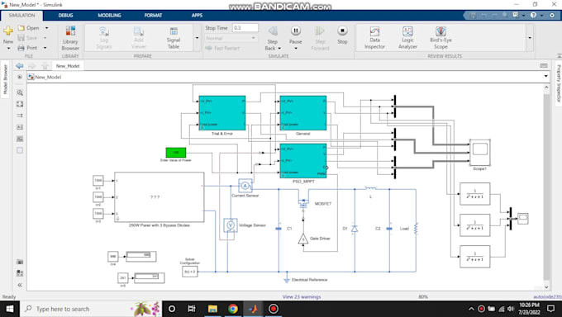
Task: Click New_Model in the breadcrumb bar
Action: click(48, 77)
